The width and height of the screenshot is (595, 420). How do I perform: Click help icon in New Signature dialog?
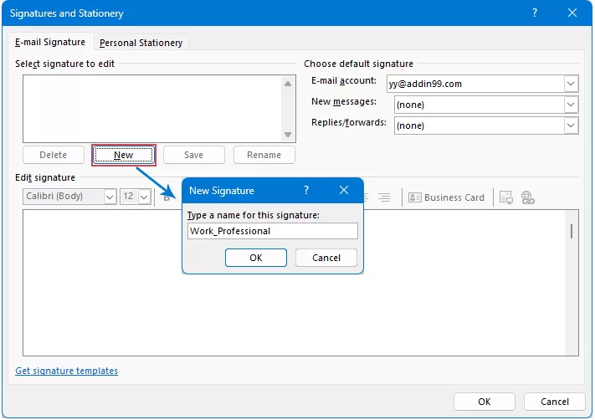[306, 191]
